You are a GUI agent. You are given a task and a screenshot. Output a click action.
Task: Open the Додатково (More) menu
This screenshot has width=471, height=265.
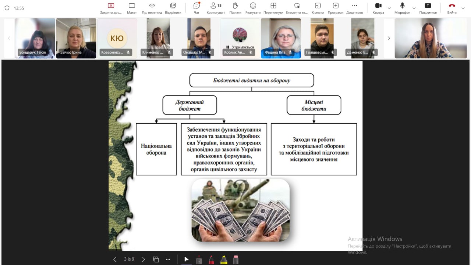[354, 8]
